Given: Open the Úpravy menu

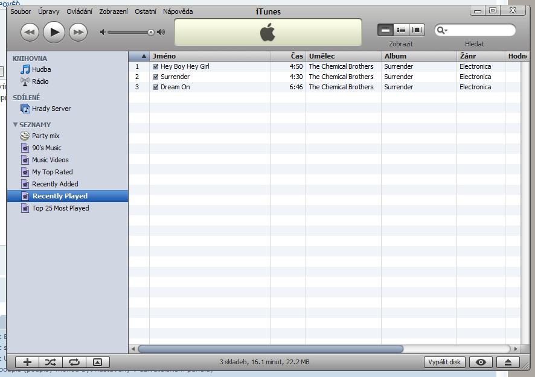Looking at the screenshot, I should pyautogui.click(x=48, y=11).
